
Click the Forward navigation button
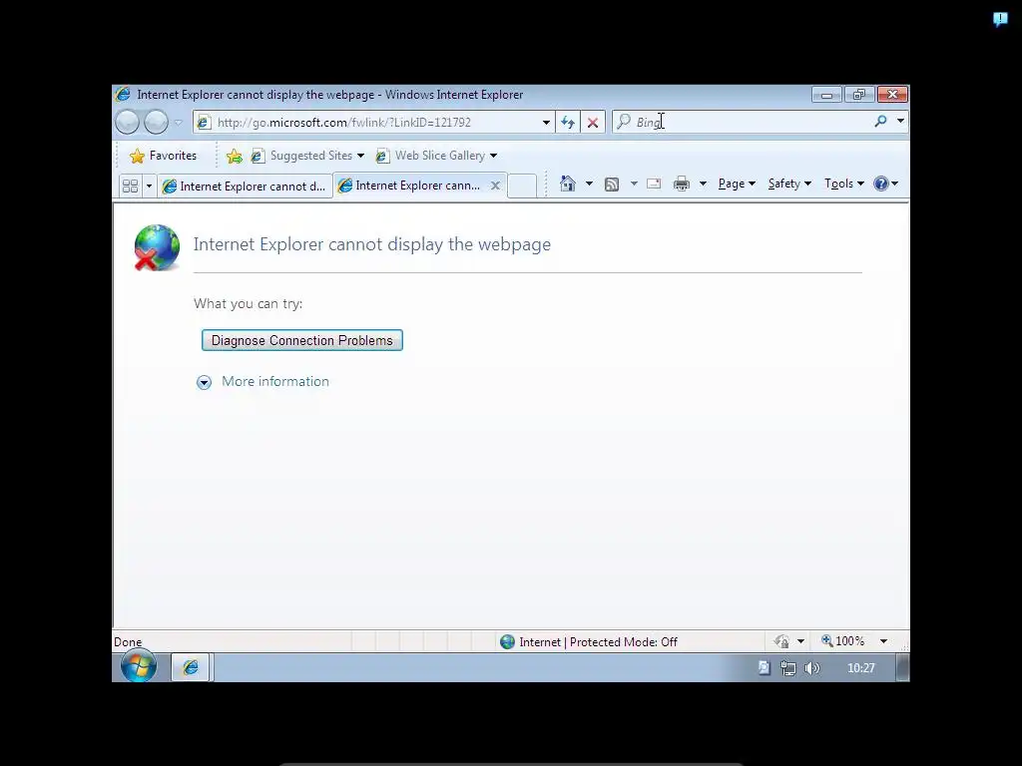tap(157, 122)
